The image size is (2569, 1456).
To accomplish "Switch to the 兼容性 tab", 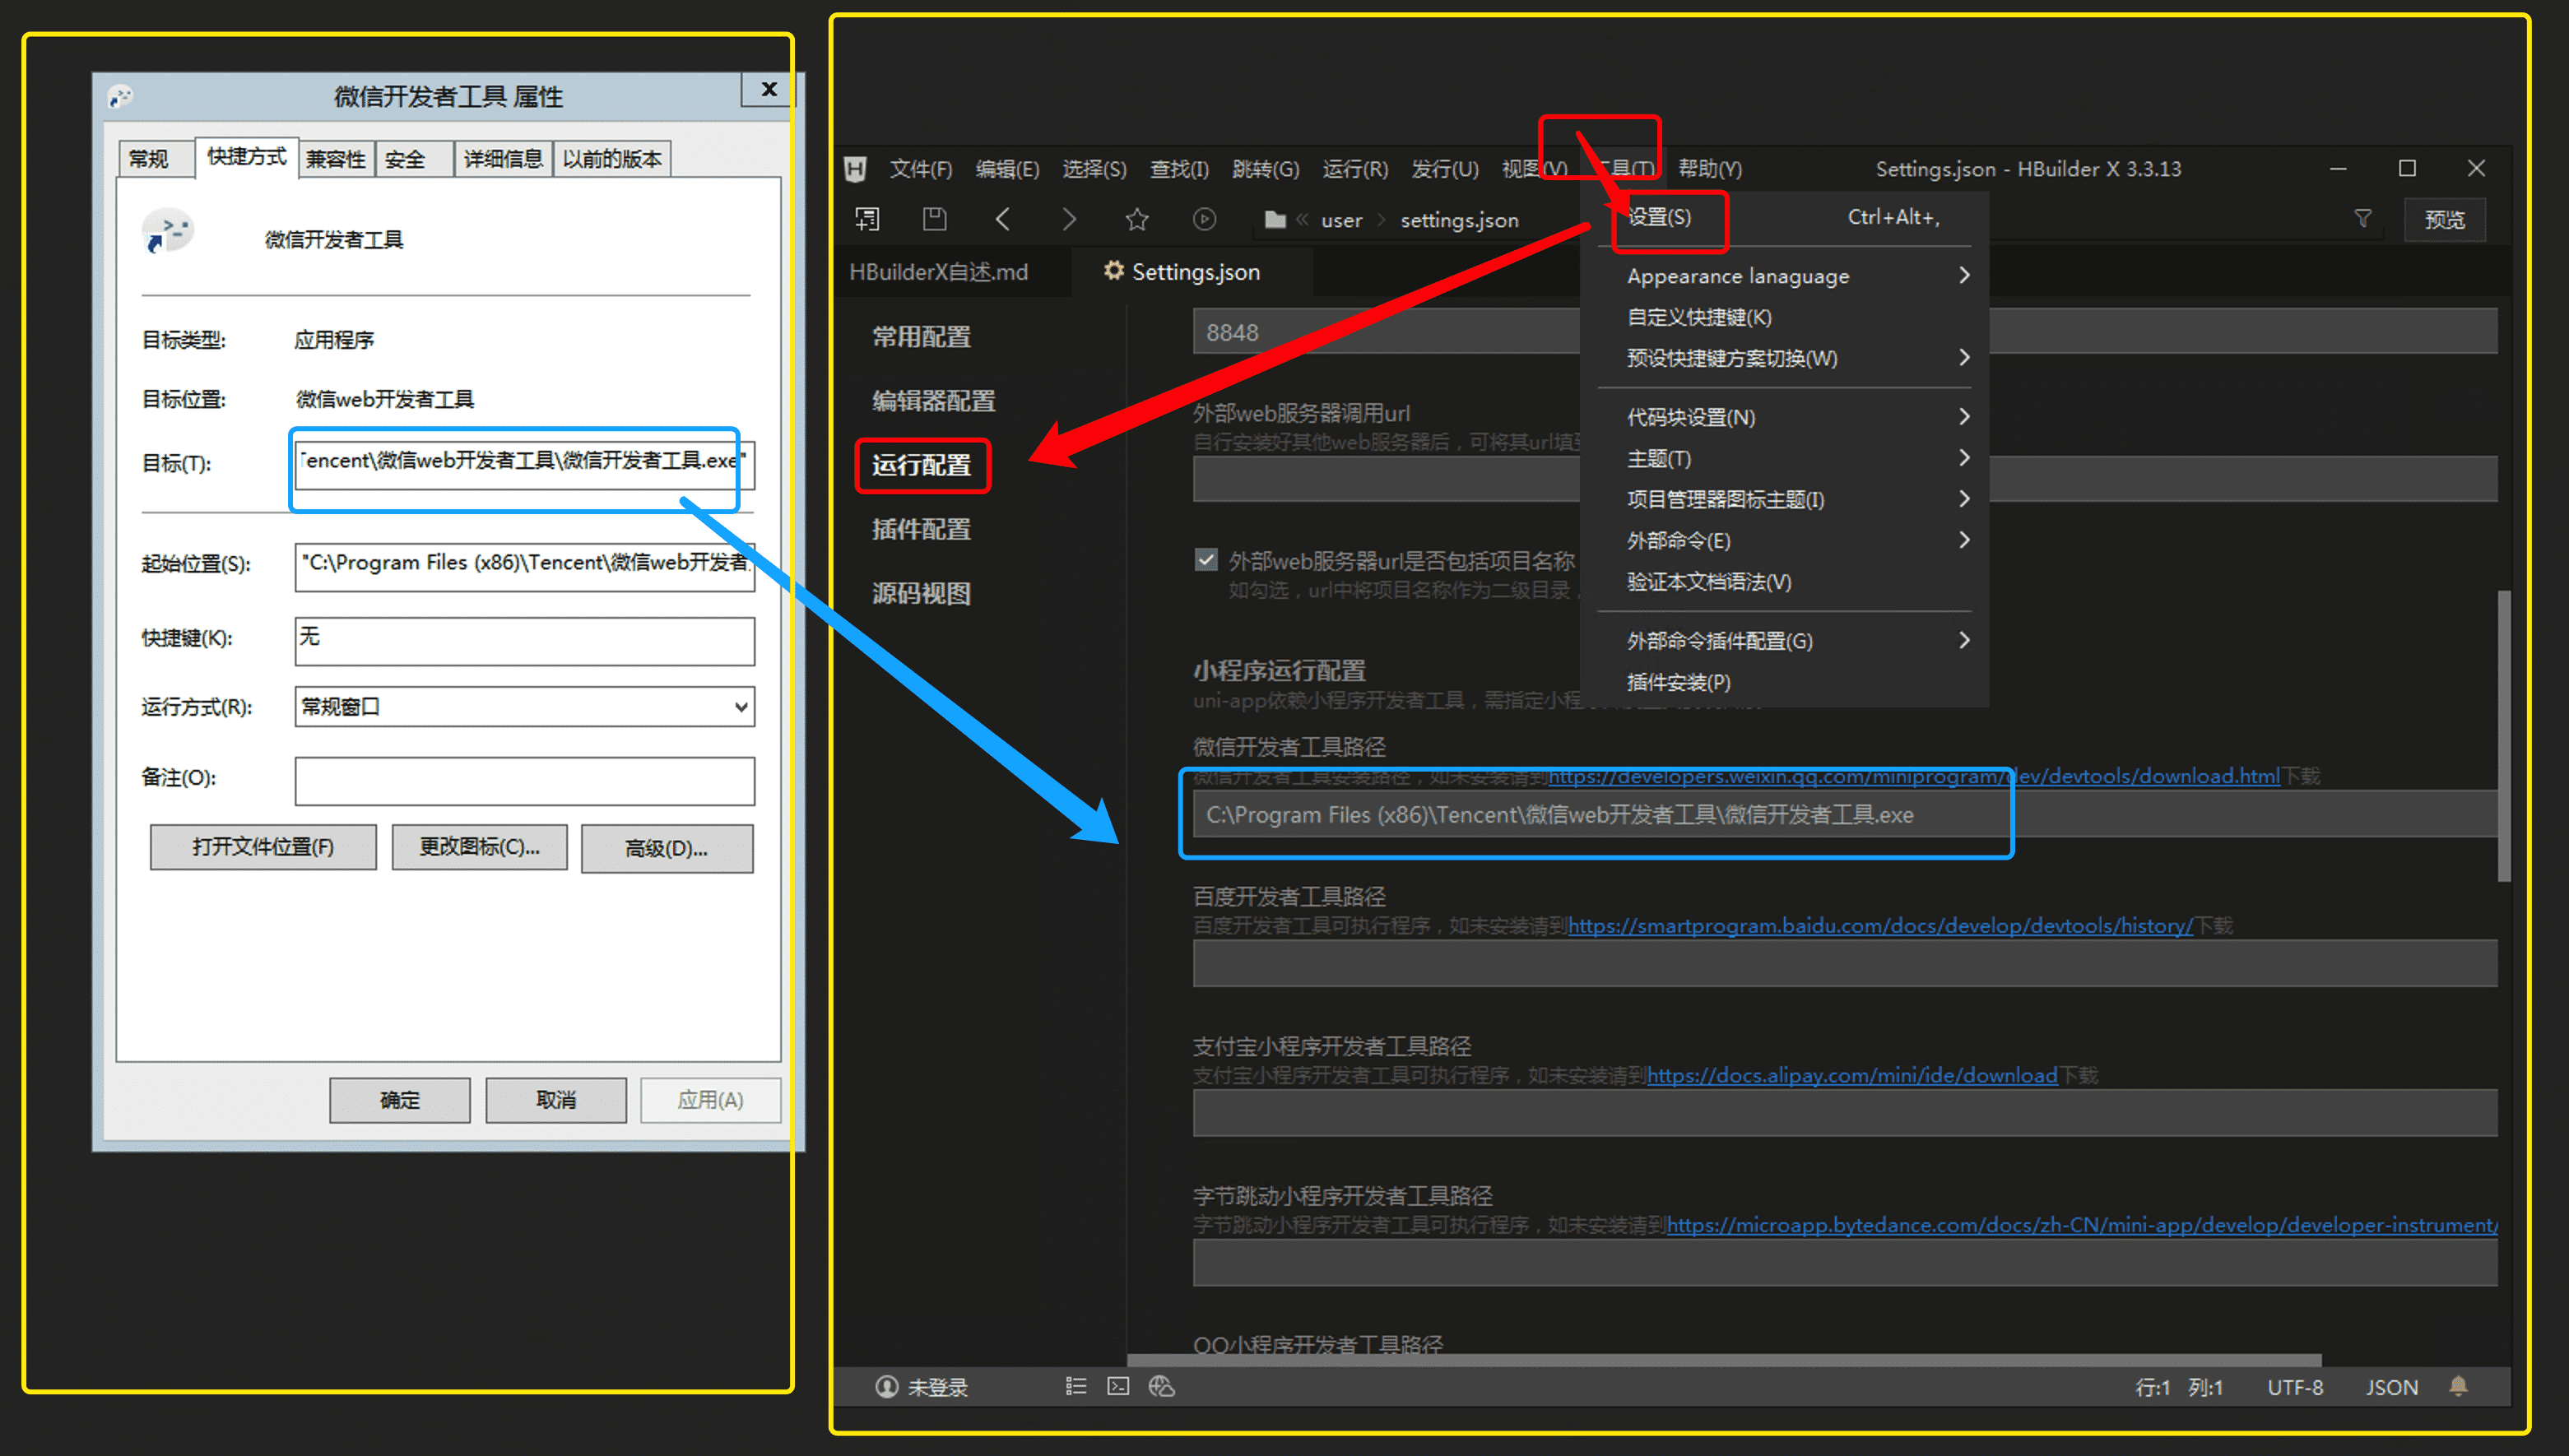I will (x=336, y=159).
